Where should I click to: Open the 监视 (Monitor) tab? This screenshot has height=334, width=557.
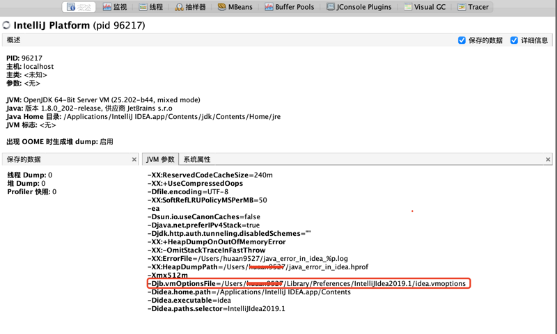pos(115,7)
